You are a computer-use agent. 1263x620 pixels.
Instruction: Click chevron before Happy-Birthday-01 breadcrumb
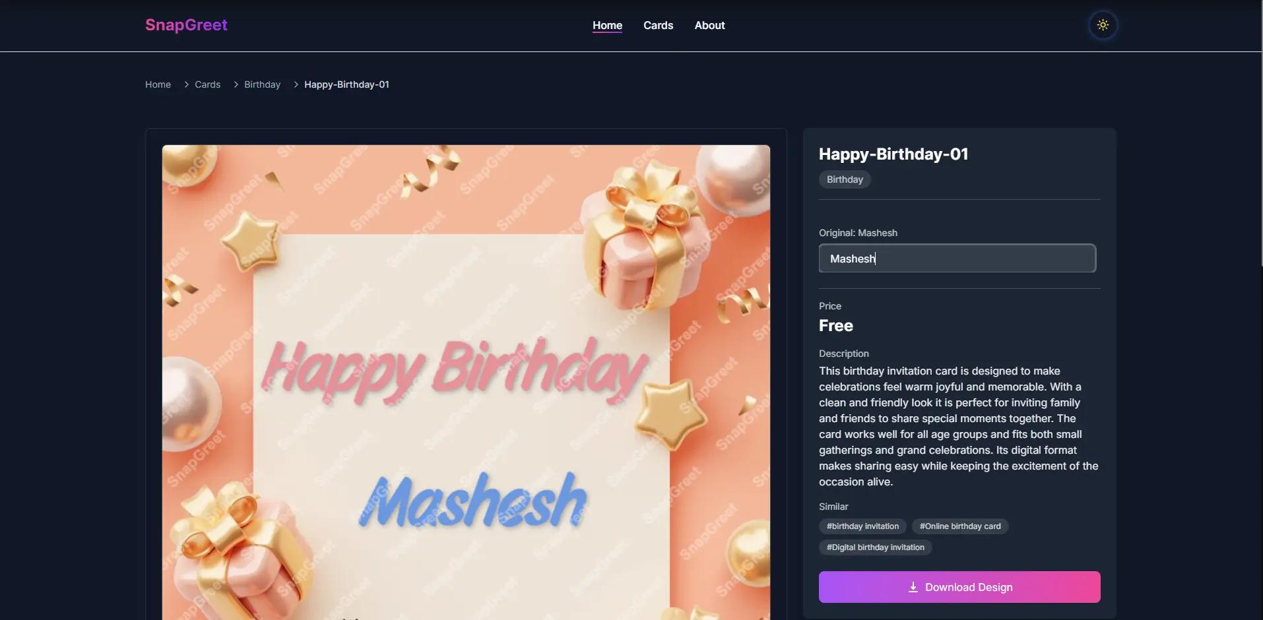[296, 84]
